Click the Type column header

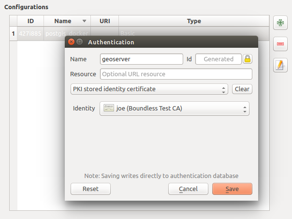[x=194, y=21]
